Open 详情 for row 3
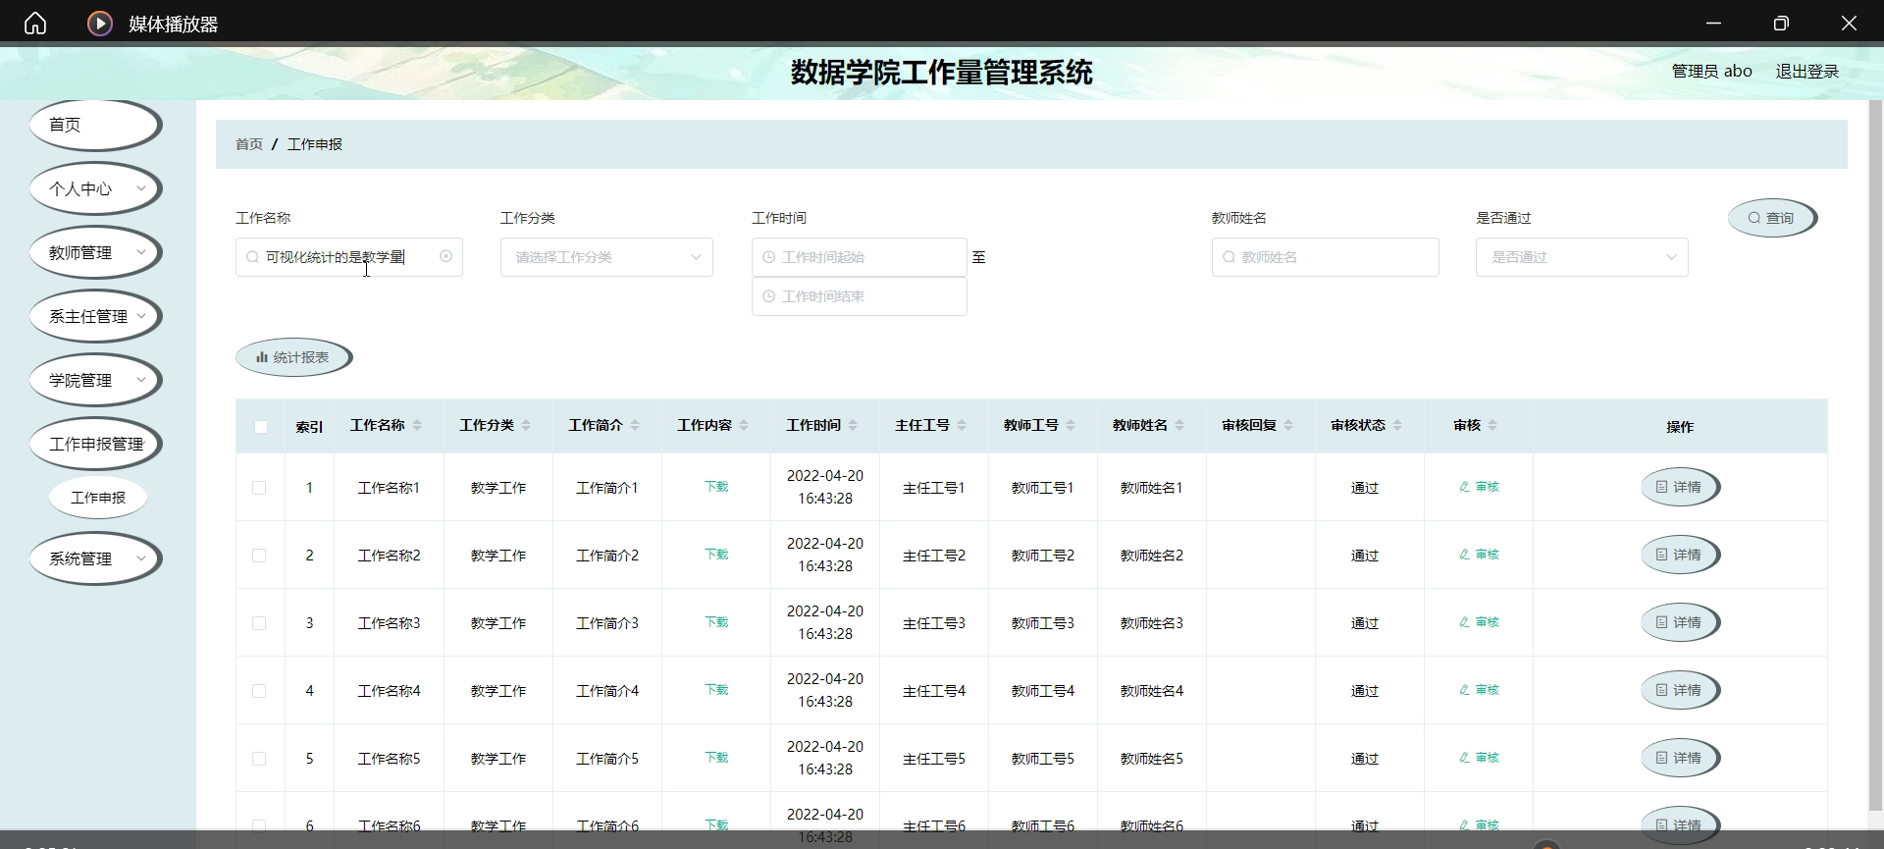The image size is (1884, 849). [x=1680, y=622]
